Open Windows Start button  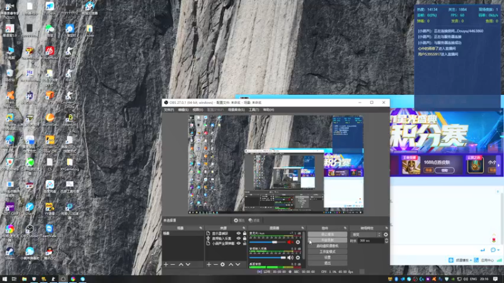coord(4,279)
